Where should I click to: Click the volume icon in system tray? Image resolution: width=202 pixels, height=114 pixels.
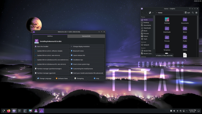tap(174, 111)
